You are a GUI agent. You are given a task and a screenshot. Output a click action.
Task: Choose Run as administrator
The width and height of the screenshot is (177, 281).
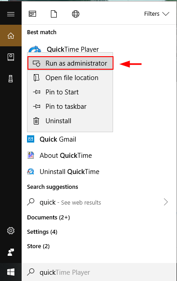(70, 63)
